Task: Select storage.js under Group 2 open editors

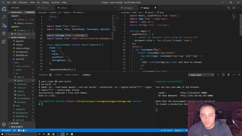Action: 22,30
